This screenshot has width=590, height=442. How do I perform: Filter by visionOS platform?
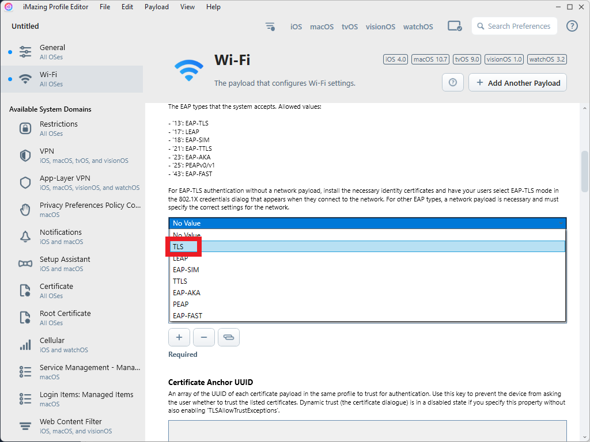(380, 26)
